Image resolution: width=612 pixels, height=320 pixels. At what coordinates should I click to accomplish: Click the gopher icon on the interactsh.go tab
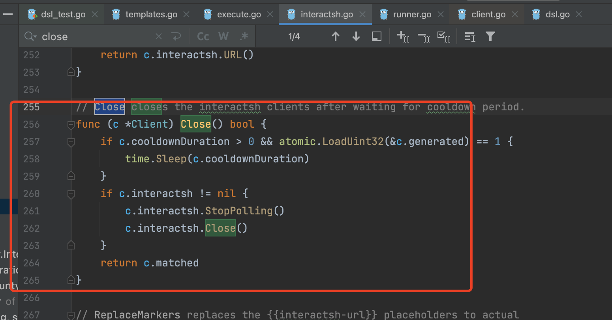coord(291,14)
